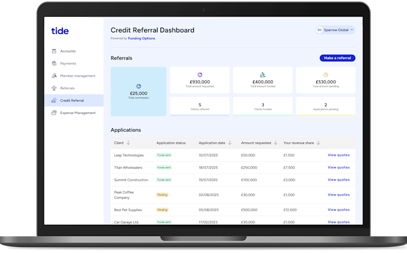
Task: Click the Application status column header
Action: tap(171, 143)
